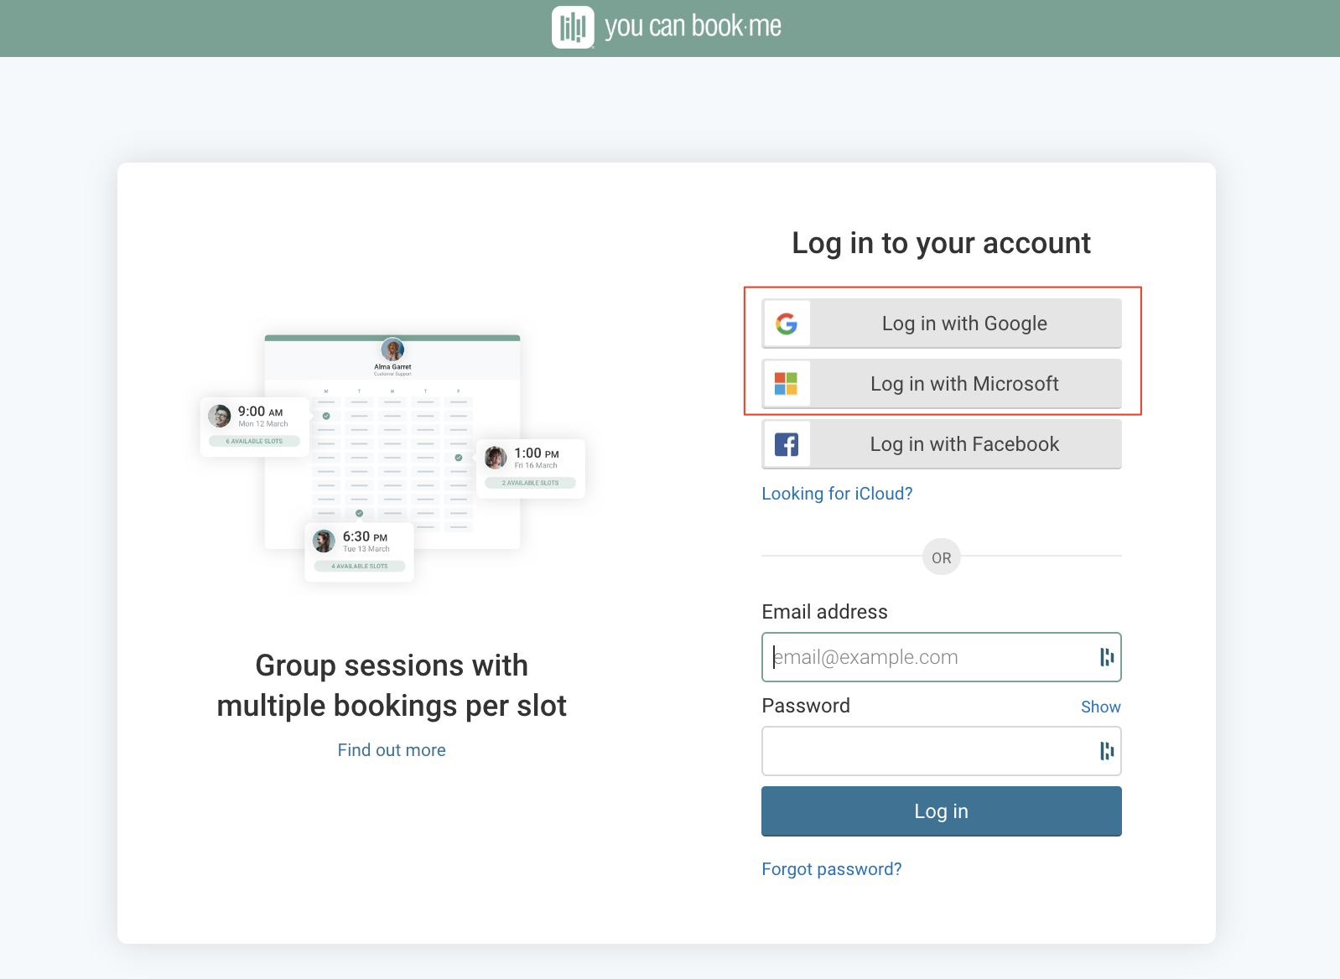This screenshot has height=979, width=1340.
Task: Click the Facebook logo icon
Action: [x=787, y=444]
